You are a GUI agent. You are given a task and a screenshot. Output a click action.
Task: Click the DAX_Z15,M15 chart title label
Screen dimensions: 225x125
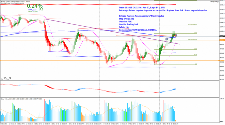pos(5,1)
